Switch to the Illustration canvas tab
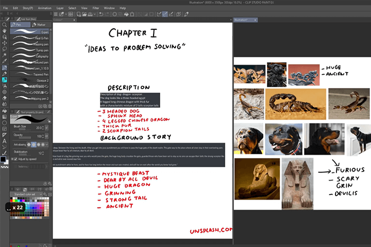The image size is (371, 247). click(245, 20)
